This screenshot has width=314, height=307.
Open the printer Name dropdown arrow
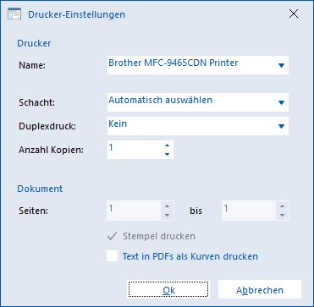[x=281, y=65]
